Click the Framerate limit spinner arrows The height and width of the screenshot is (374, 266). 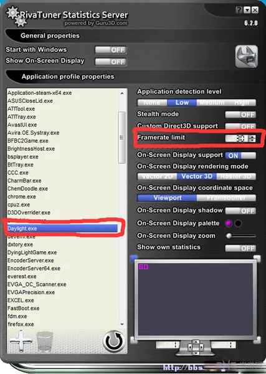[x=252, y=138]
